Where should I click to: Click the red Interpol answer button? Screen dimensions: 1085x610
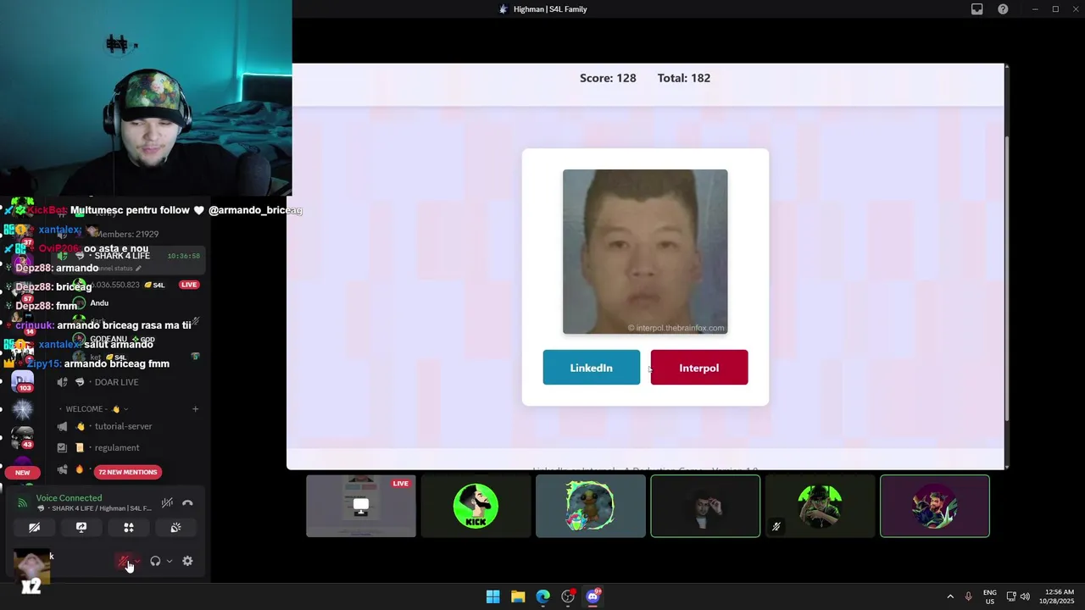click(x=699, y=368)
